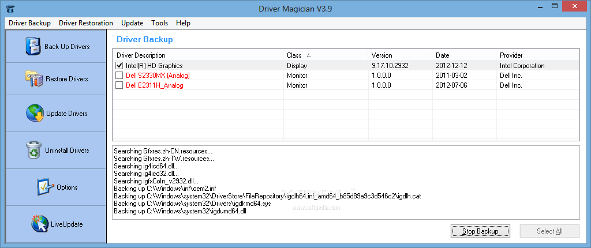This screenshot has height=248, width=591.
Task: Click the Restore Drivers folder icon
Action: [34, 79]
